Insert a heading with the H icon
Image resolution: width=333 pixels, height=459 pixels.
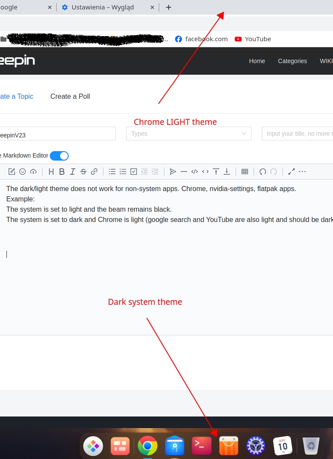click(51, 172)
